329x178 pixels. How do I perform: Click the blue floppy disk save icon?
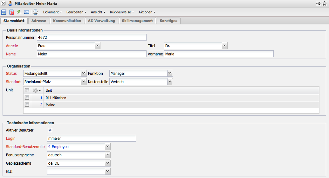tap(4, 12)
